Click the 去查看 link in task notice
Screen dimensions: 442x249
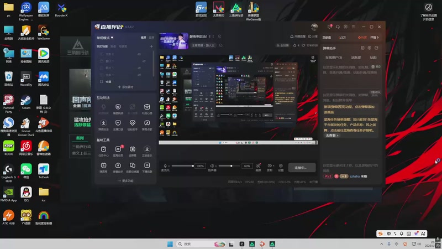click(x=332, y=136)
